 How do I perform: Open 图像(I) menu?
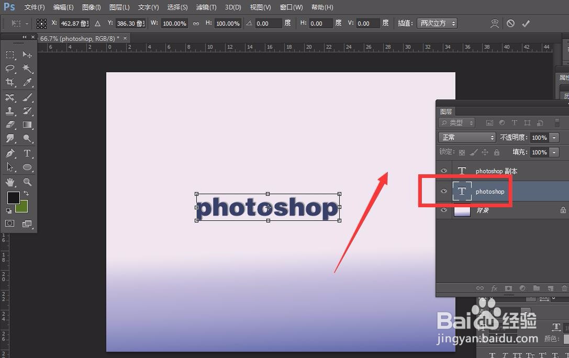click(x=92, y=7)
